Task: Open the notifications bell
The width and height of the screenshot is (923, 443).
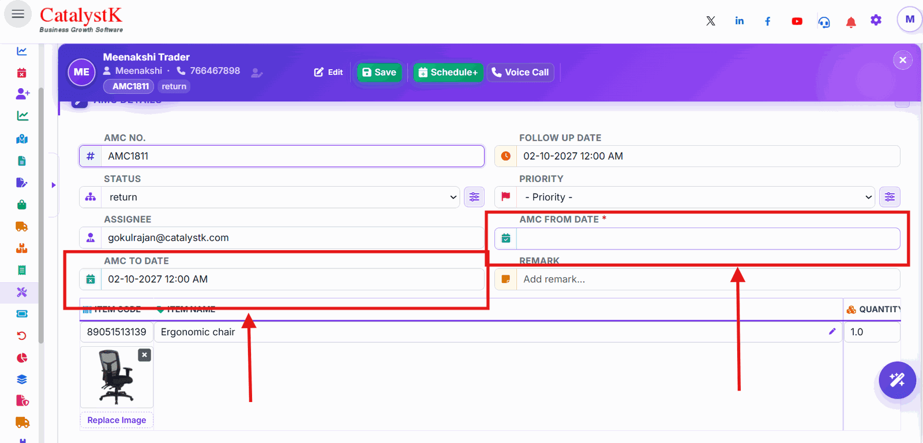Action: tap(851, 22)
